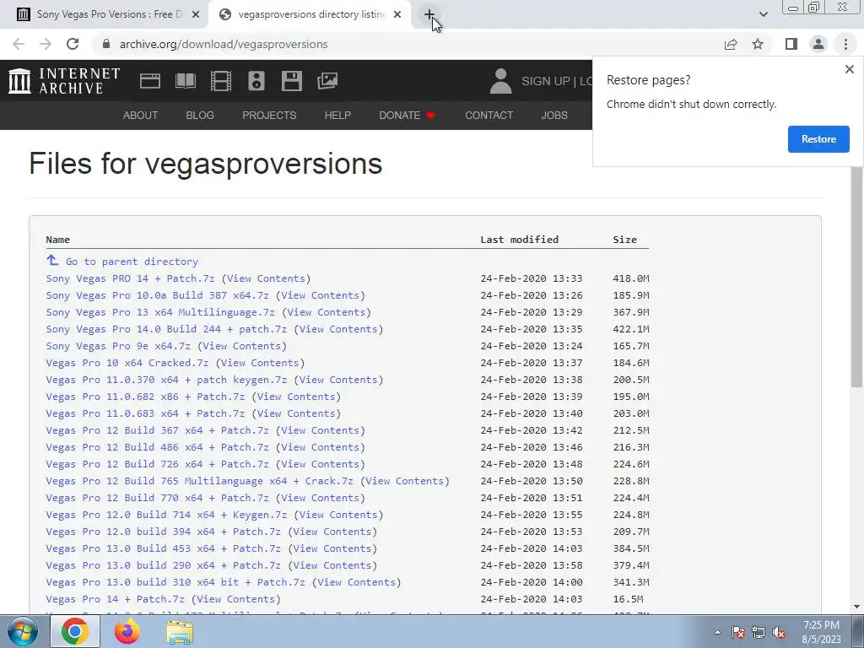Image resolution: width=864 pixels, height=648 pixels.
Task: Click the scrollbar down arrow
Action: (856, 607)
